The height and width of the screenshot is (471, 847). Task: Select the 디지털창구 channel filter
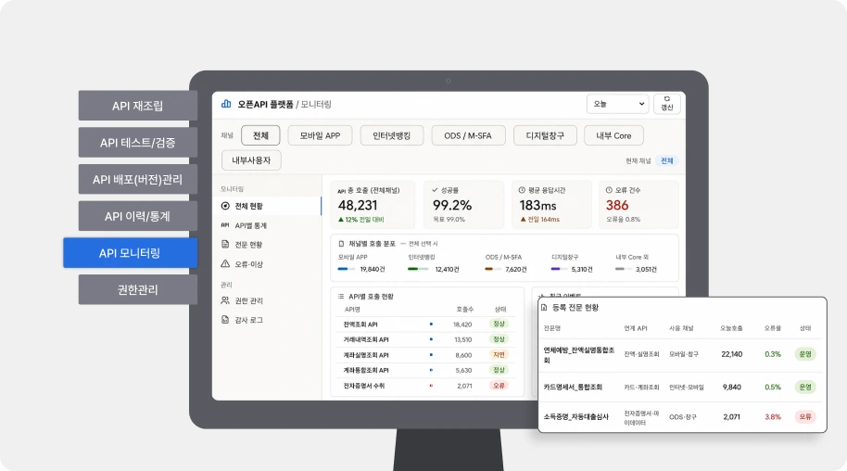click(545, 135)
